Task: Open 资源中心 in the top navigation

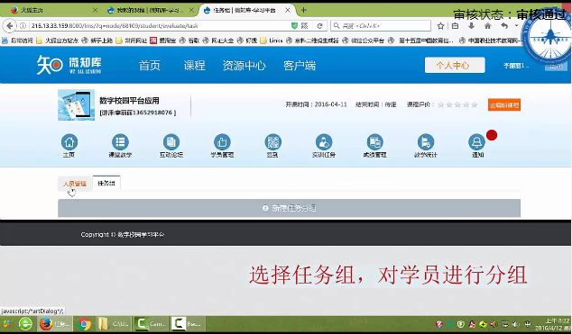Action: (x=244, y=66)
